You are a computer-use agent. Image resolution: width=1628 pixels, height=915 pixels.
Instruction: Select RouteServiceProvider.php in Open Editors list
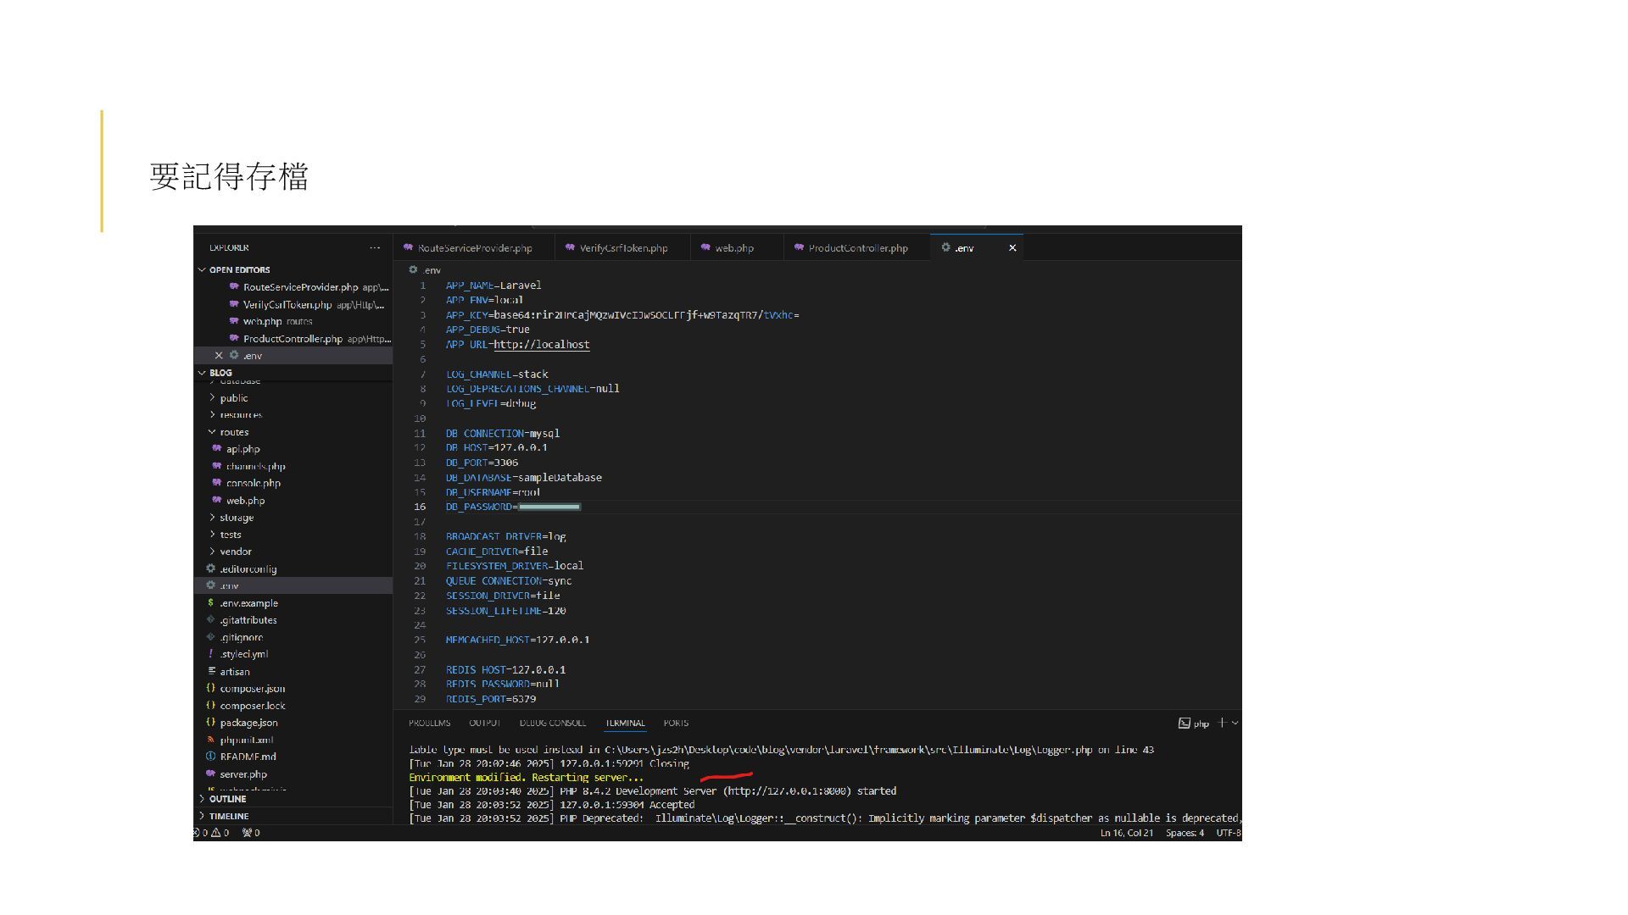(293, 287)
